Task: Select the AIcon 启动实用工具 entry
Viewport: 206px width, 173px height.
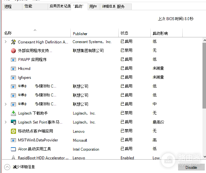Action: pyautogui.click(x=35, y=149)
